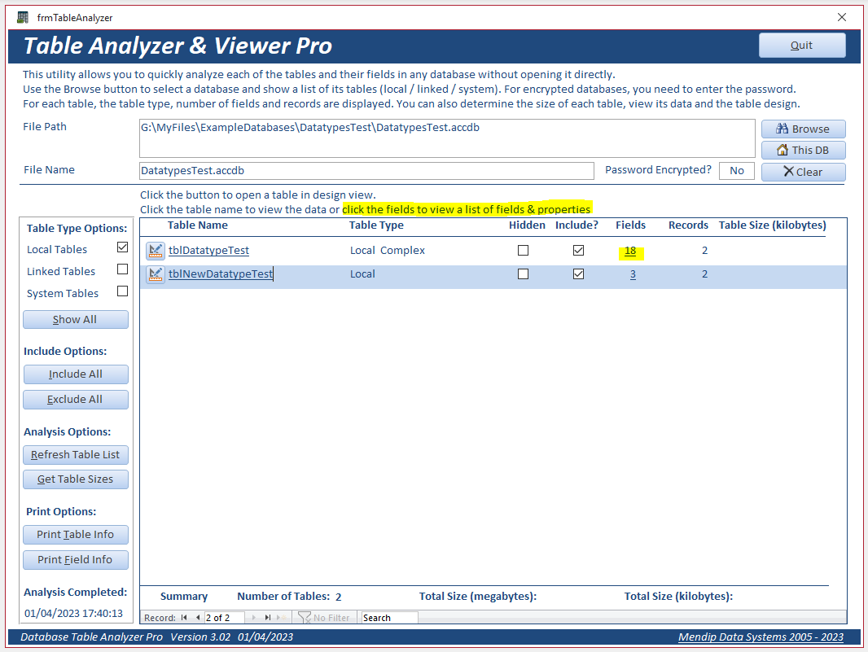Click Browse button with binoculars icon
The width and height of the screenshot is (868, 652).
(x=803, y=129)
